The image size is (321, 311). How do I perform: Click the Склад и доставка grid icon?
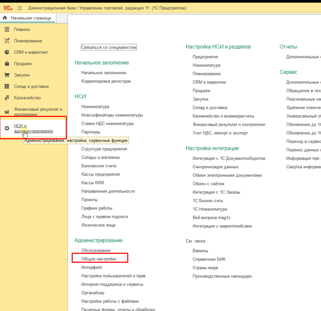[7, 86]
